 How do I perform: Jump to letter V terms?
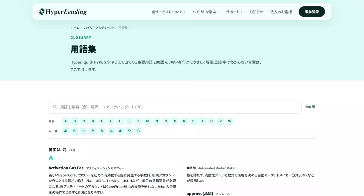click(x=221, y=121)
